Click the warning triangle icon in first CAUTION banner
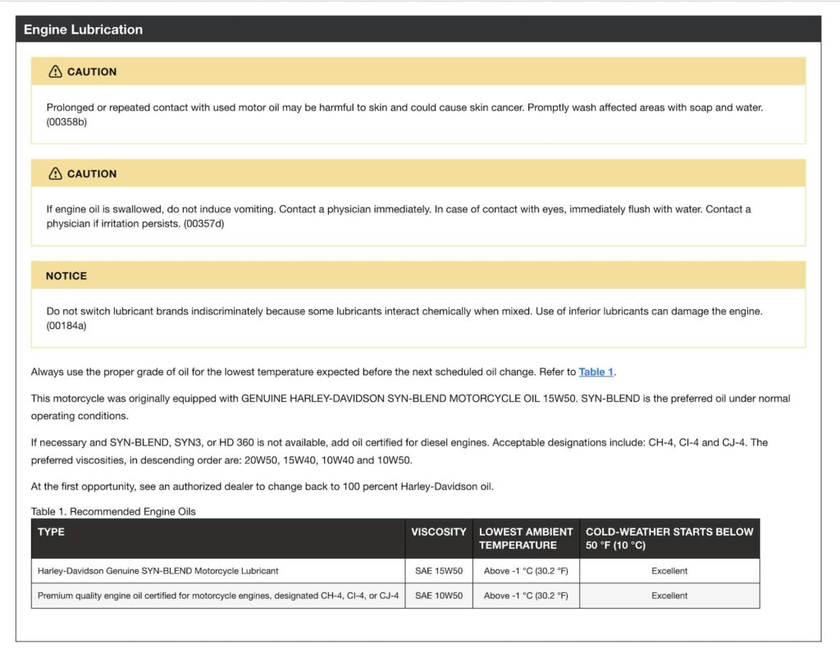The width and height of the screenshot is (840, 653). (x=56, y=71)
